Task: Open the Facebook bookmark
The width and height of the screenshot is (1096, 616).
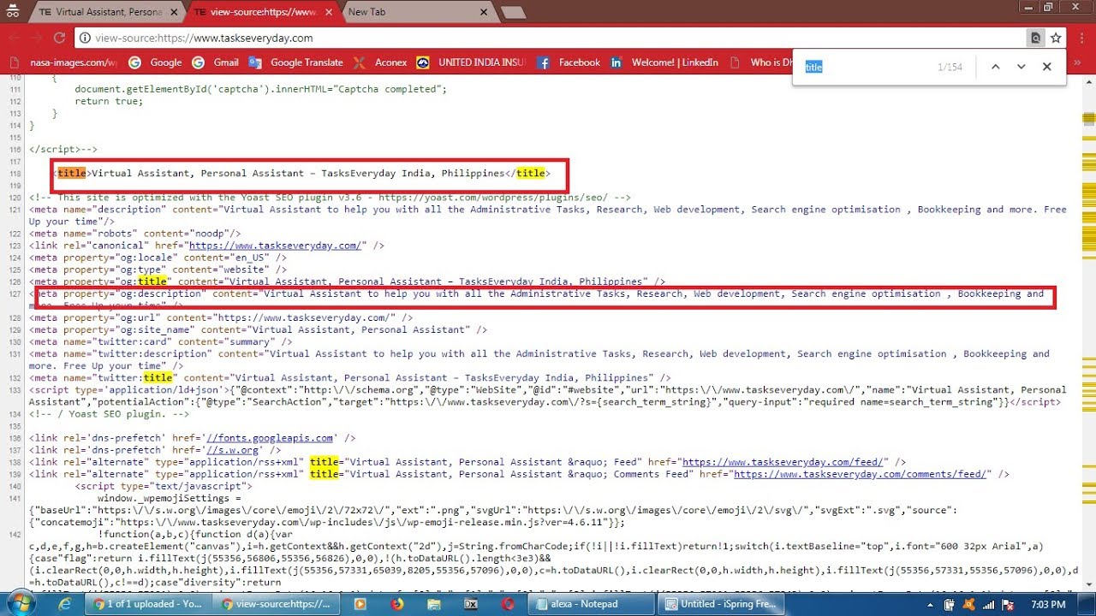Action: [569, 62]
